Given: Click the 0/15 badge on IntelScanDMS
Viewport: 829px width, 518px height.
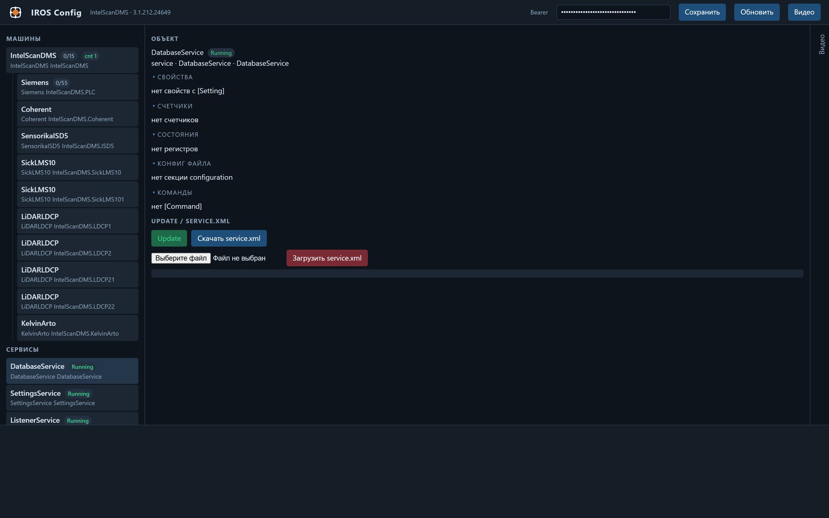Looking at the screenshot, I should tap(69, 56).
